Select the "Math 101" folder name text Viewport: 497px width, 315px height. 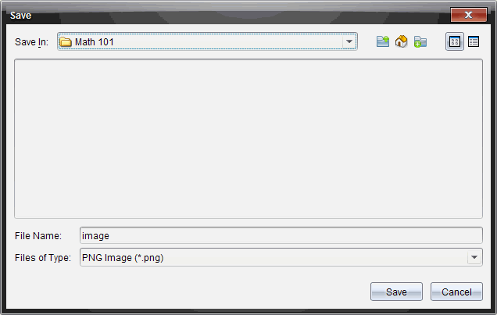94,42
